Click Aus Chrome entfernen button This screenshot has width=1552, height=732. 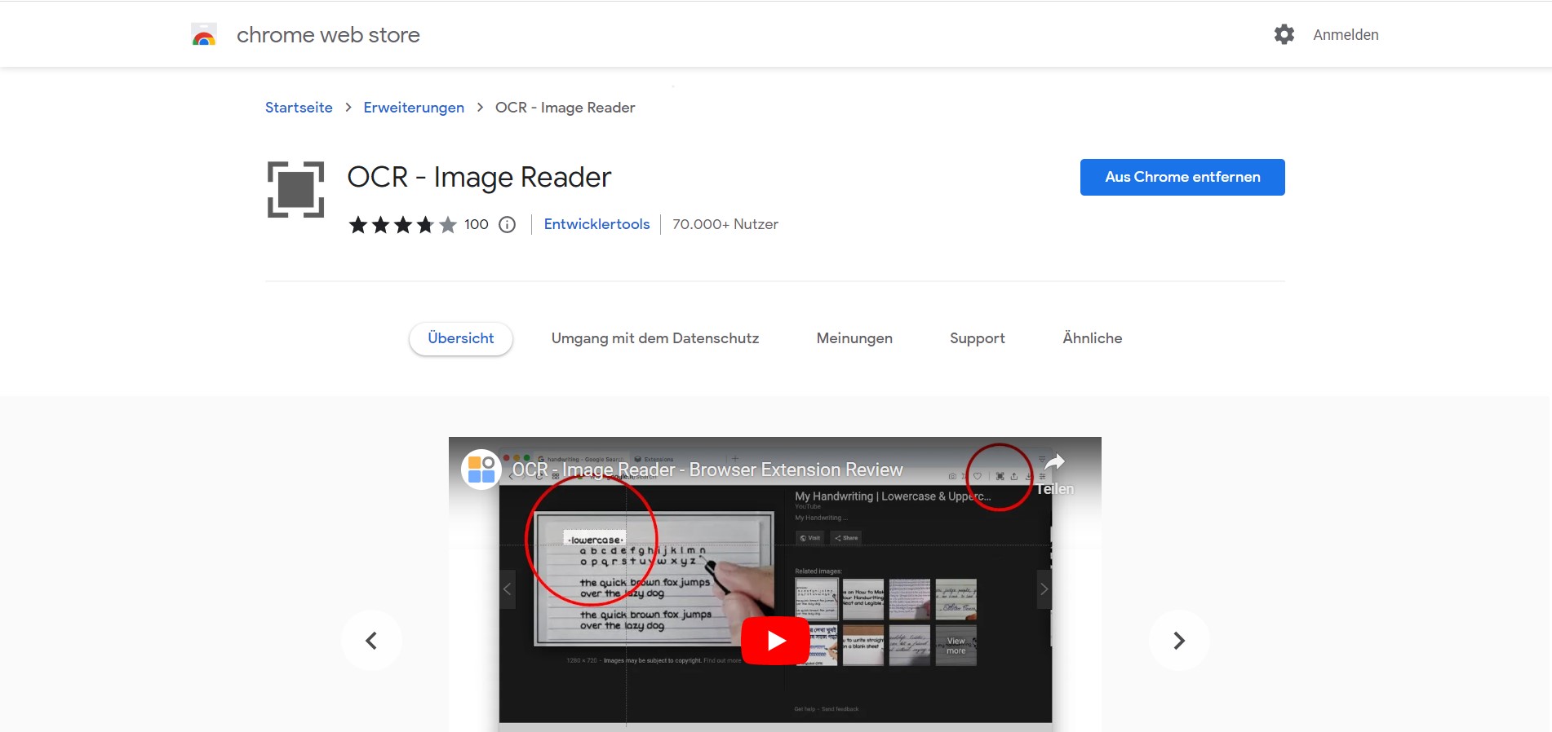click(x=1182, y=177)
